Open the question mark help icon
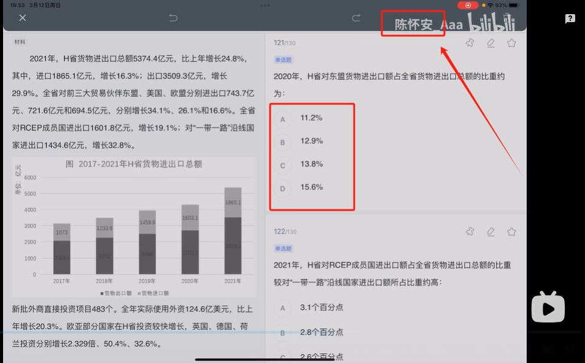 click(x=570, y=18)
